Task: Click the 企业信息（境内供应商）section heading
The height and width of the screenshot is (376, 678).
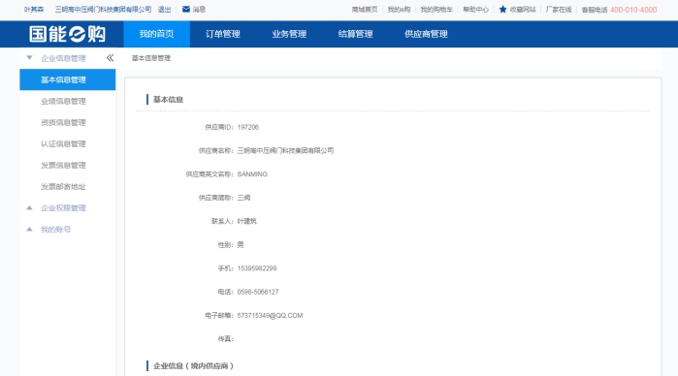Action: point(193,366)
